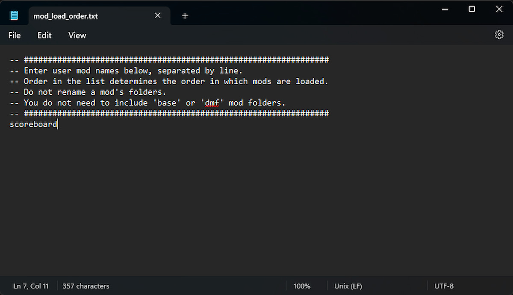Screen dimensions: 513x295
Task: Place cursor in the word 'scoreboard'
Action: click(33, 124)
